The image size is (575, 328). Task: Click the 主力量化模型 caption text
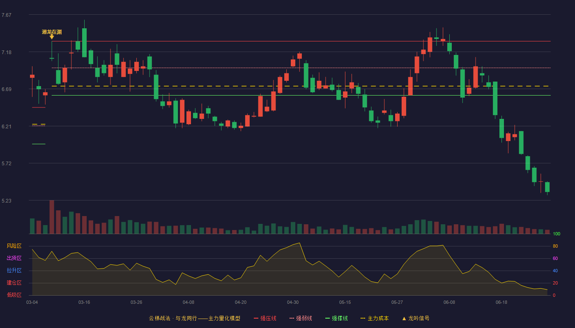click(x=224, y=318)
